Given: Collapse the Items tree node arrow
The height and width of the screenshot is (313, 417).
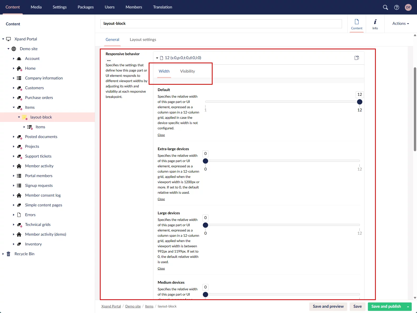Looking at the screenshot, I should tap(13, 107).
